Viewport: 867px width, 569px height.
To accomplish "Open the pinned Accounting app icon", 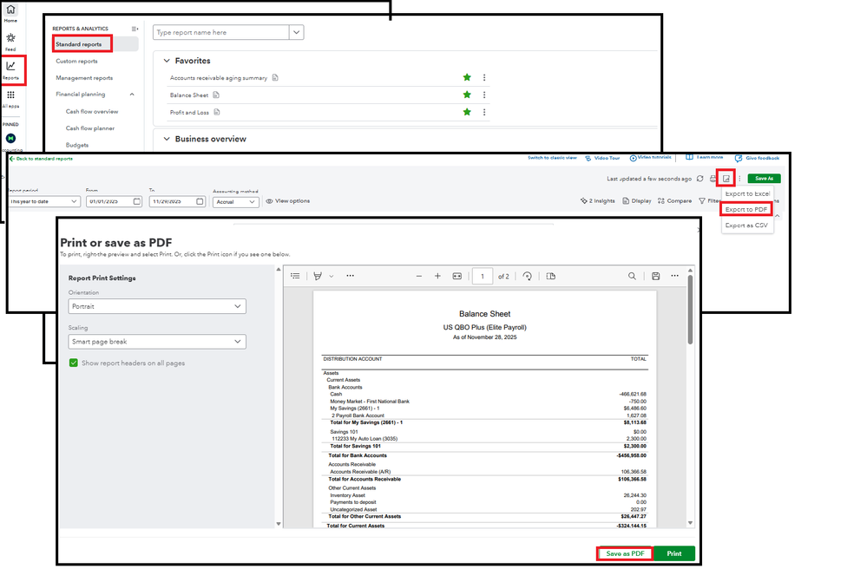I will click(10, 138).
